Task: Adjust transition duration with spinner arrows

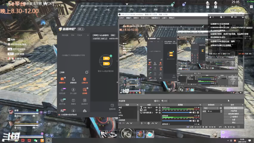Action: [x=221, y=111]
